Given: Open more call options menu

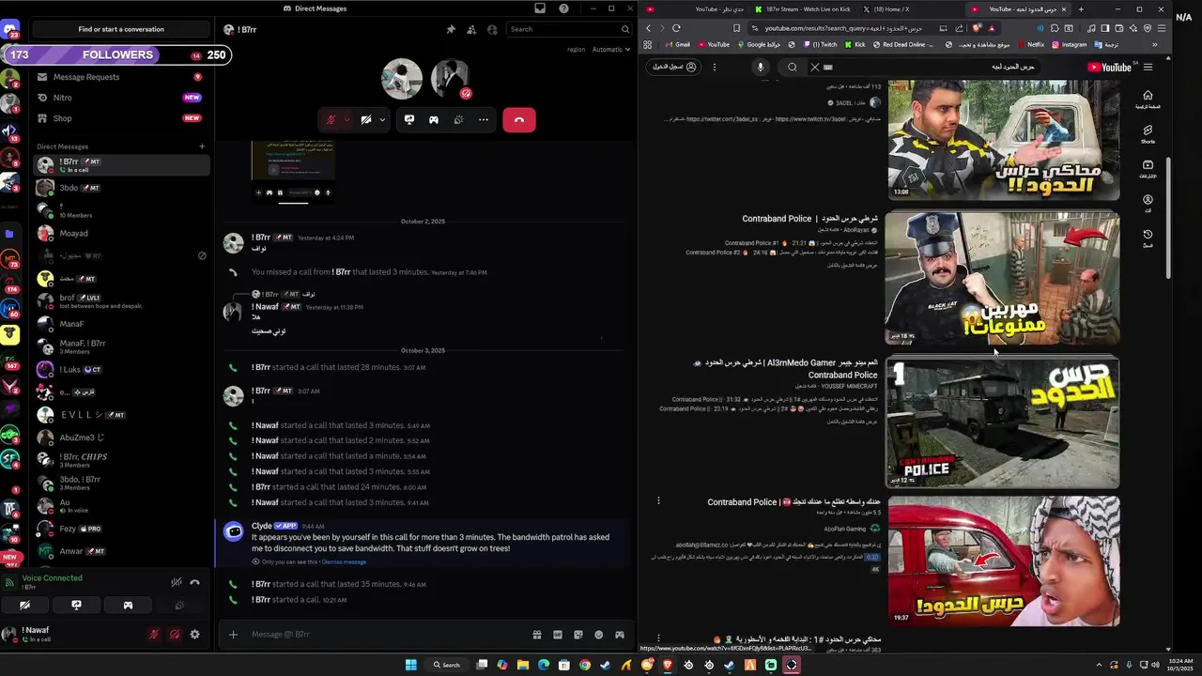Looking at the screenshot, I should [x=484, y=120].
